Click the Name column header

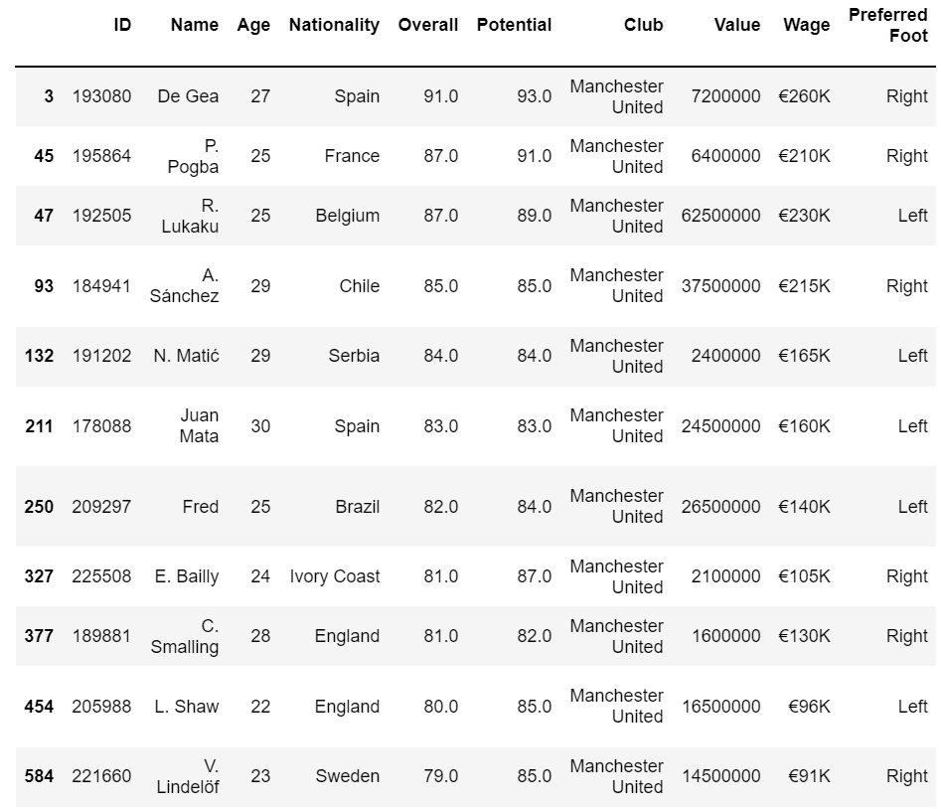(x=195, y=25)
